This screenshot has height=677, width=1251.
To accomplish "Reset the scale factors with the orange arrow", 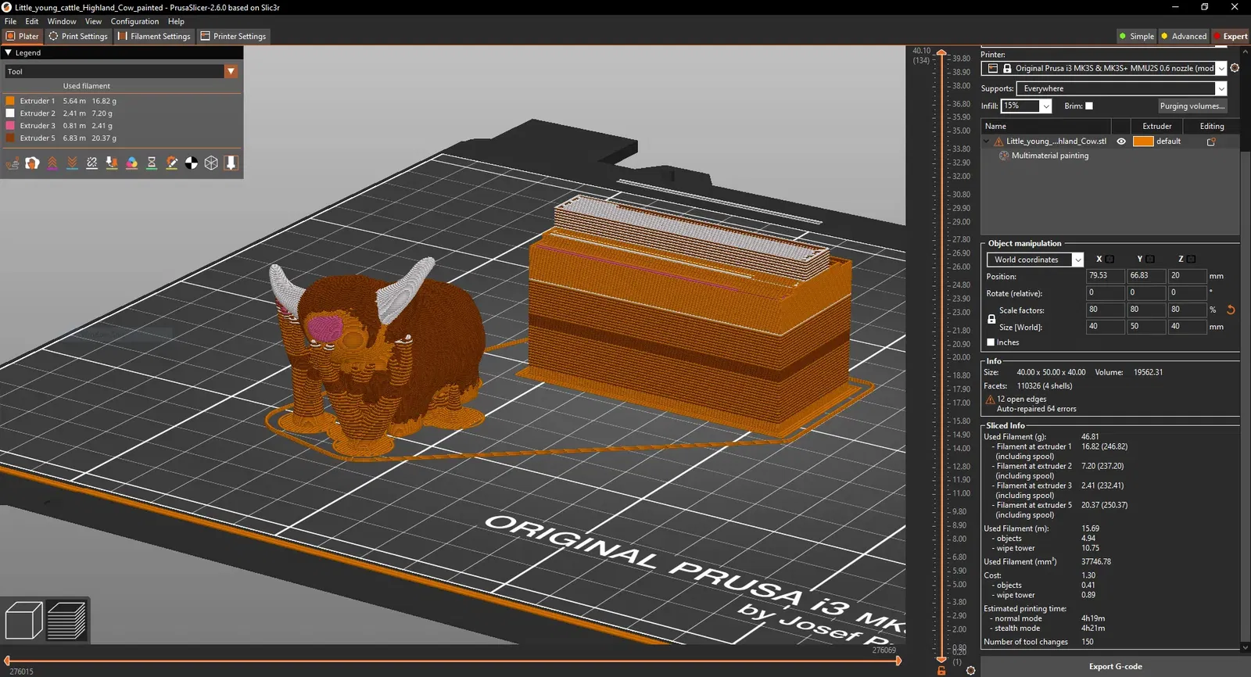I will (1231, 310).
